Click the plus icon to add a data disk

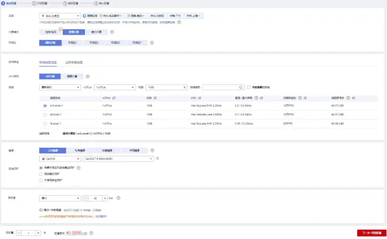40,210
